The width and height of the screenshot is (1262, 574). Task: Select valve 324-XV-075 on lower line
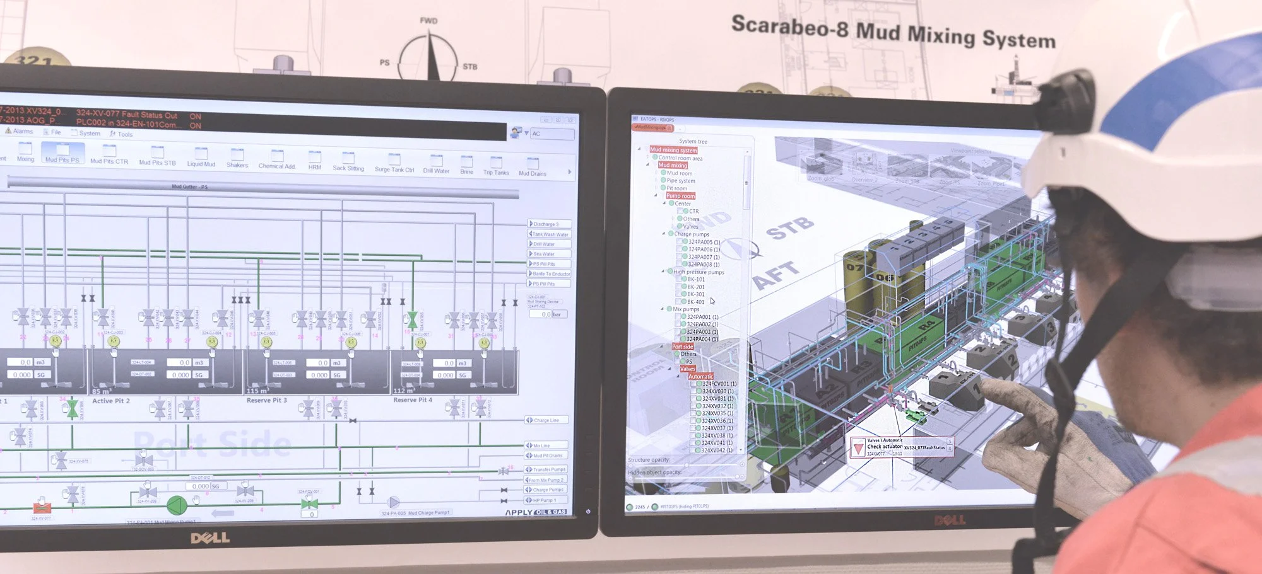(x=61, y=459)
